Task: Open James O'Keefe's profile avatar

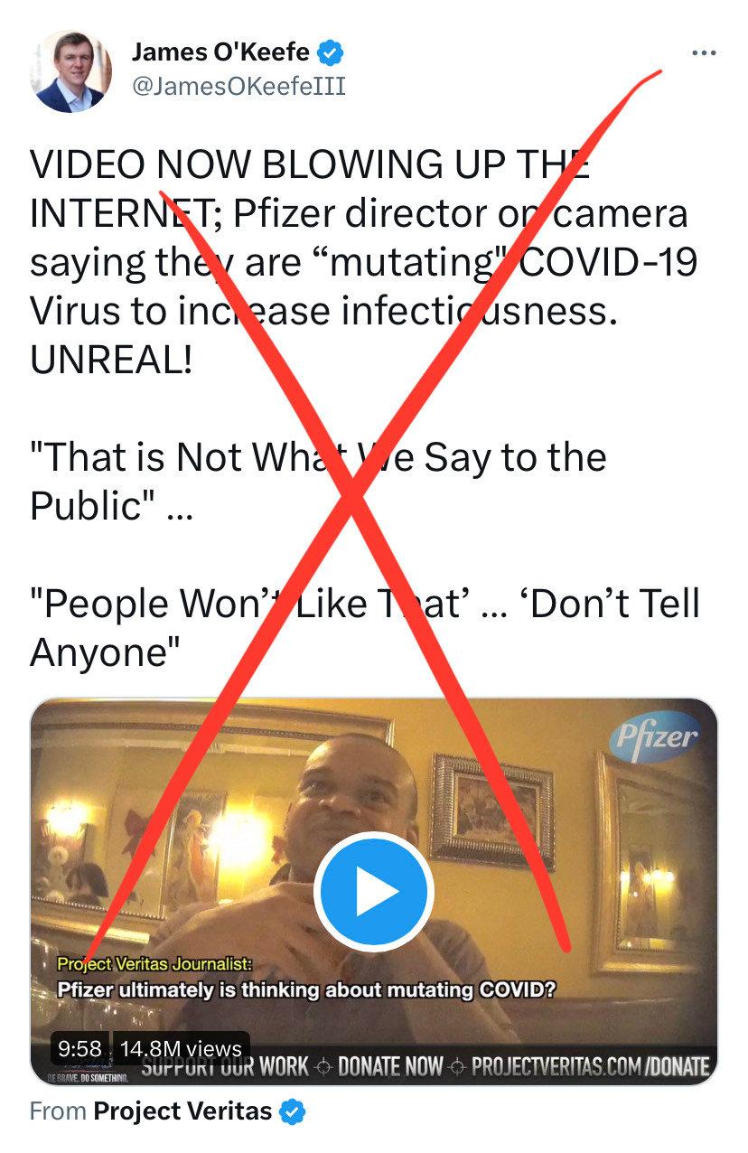Action: point(71,71)
